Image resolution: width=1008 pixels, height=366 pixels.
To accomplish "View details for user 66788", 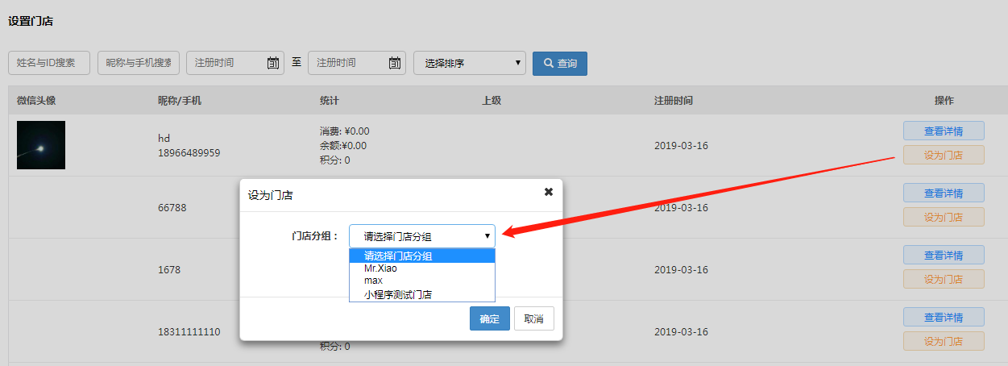I will tap(943, 193).
